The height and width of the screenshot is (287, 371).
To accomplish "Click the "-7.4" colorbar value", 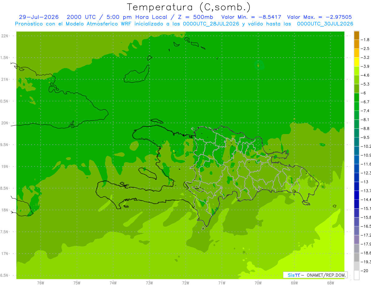I will point(365,111).
